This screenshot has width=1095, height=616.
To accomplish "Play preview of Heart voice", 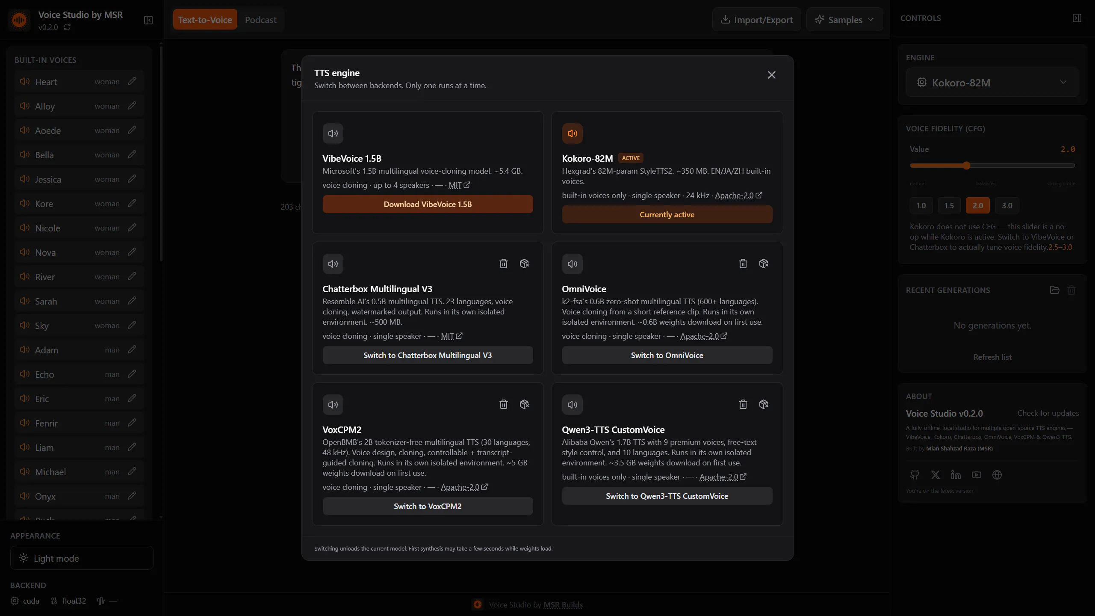I will [24, 81].
